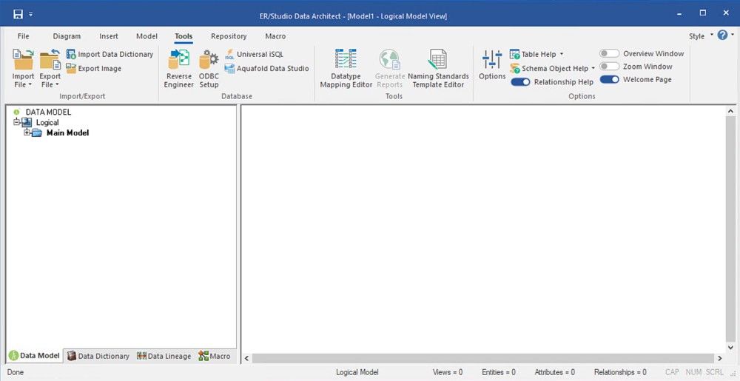
Task: Click 'Entities = 0' in status bar
Action: (498, 372)
